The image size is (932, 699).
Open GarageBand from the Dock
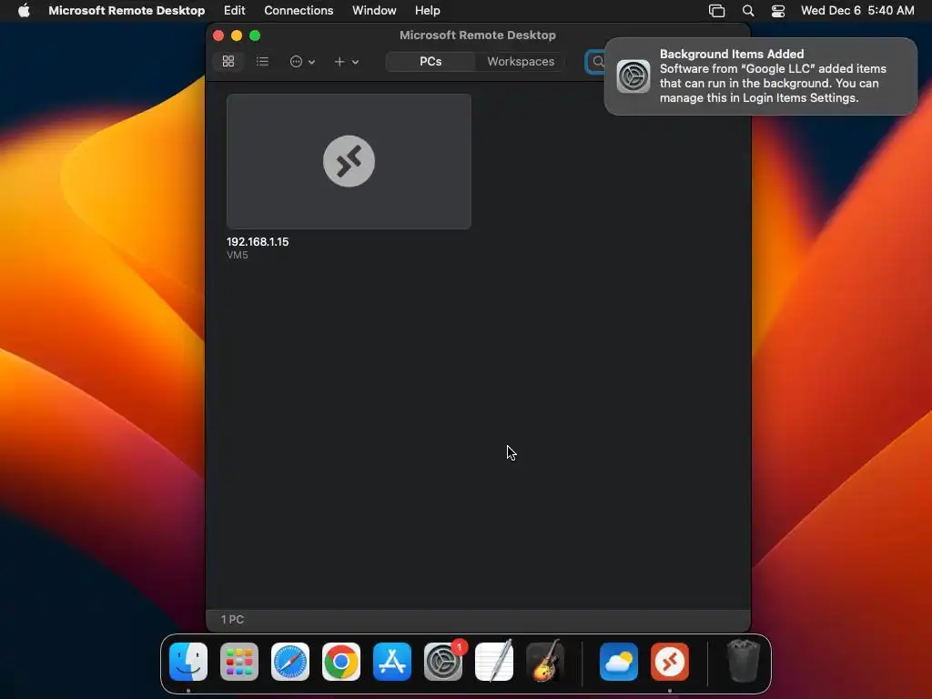(545, 662)
